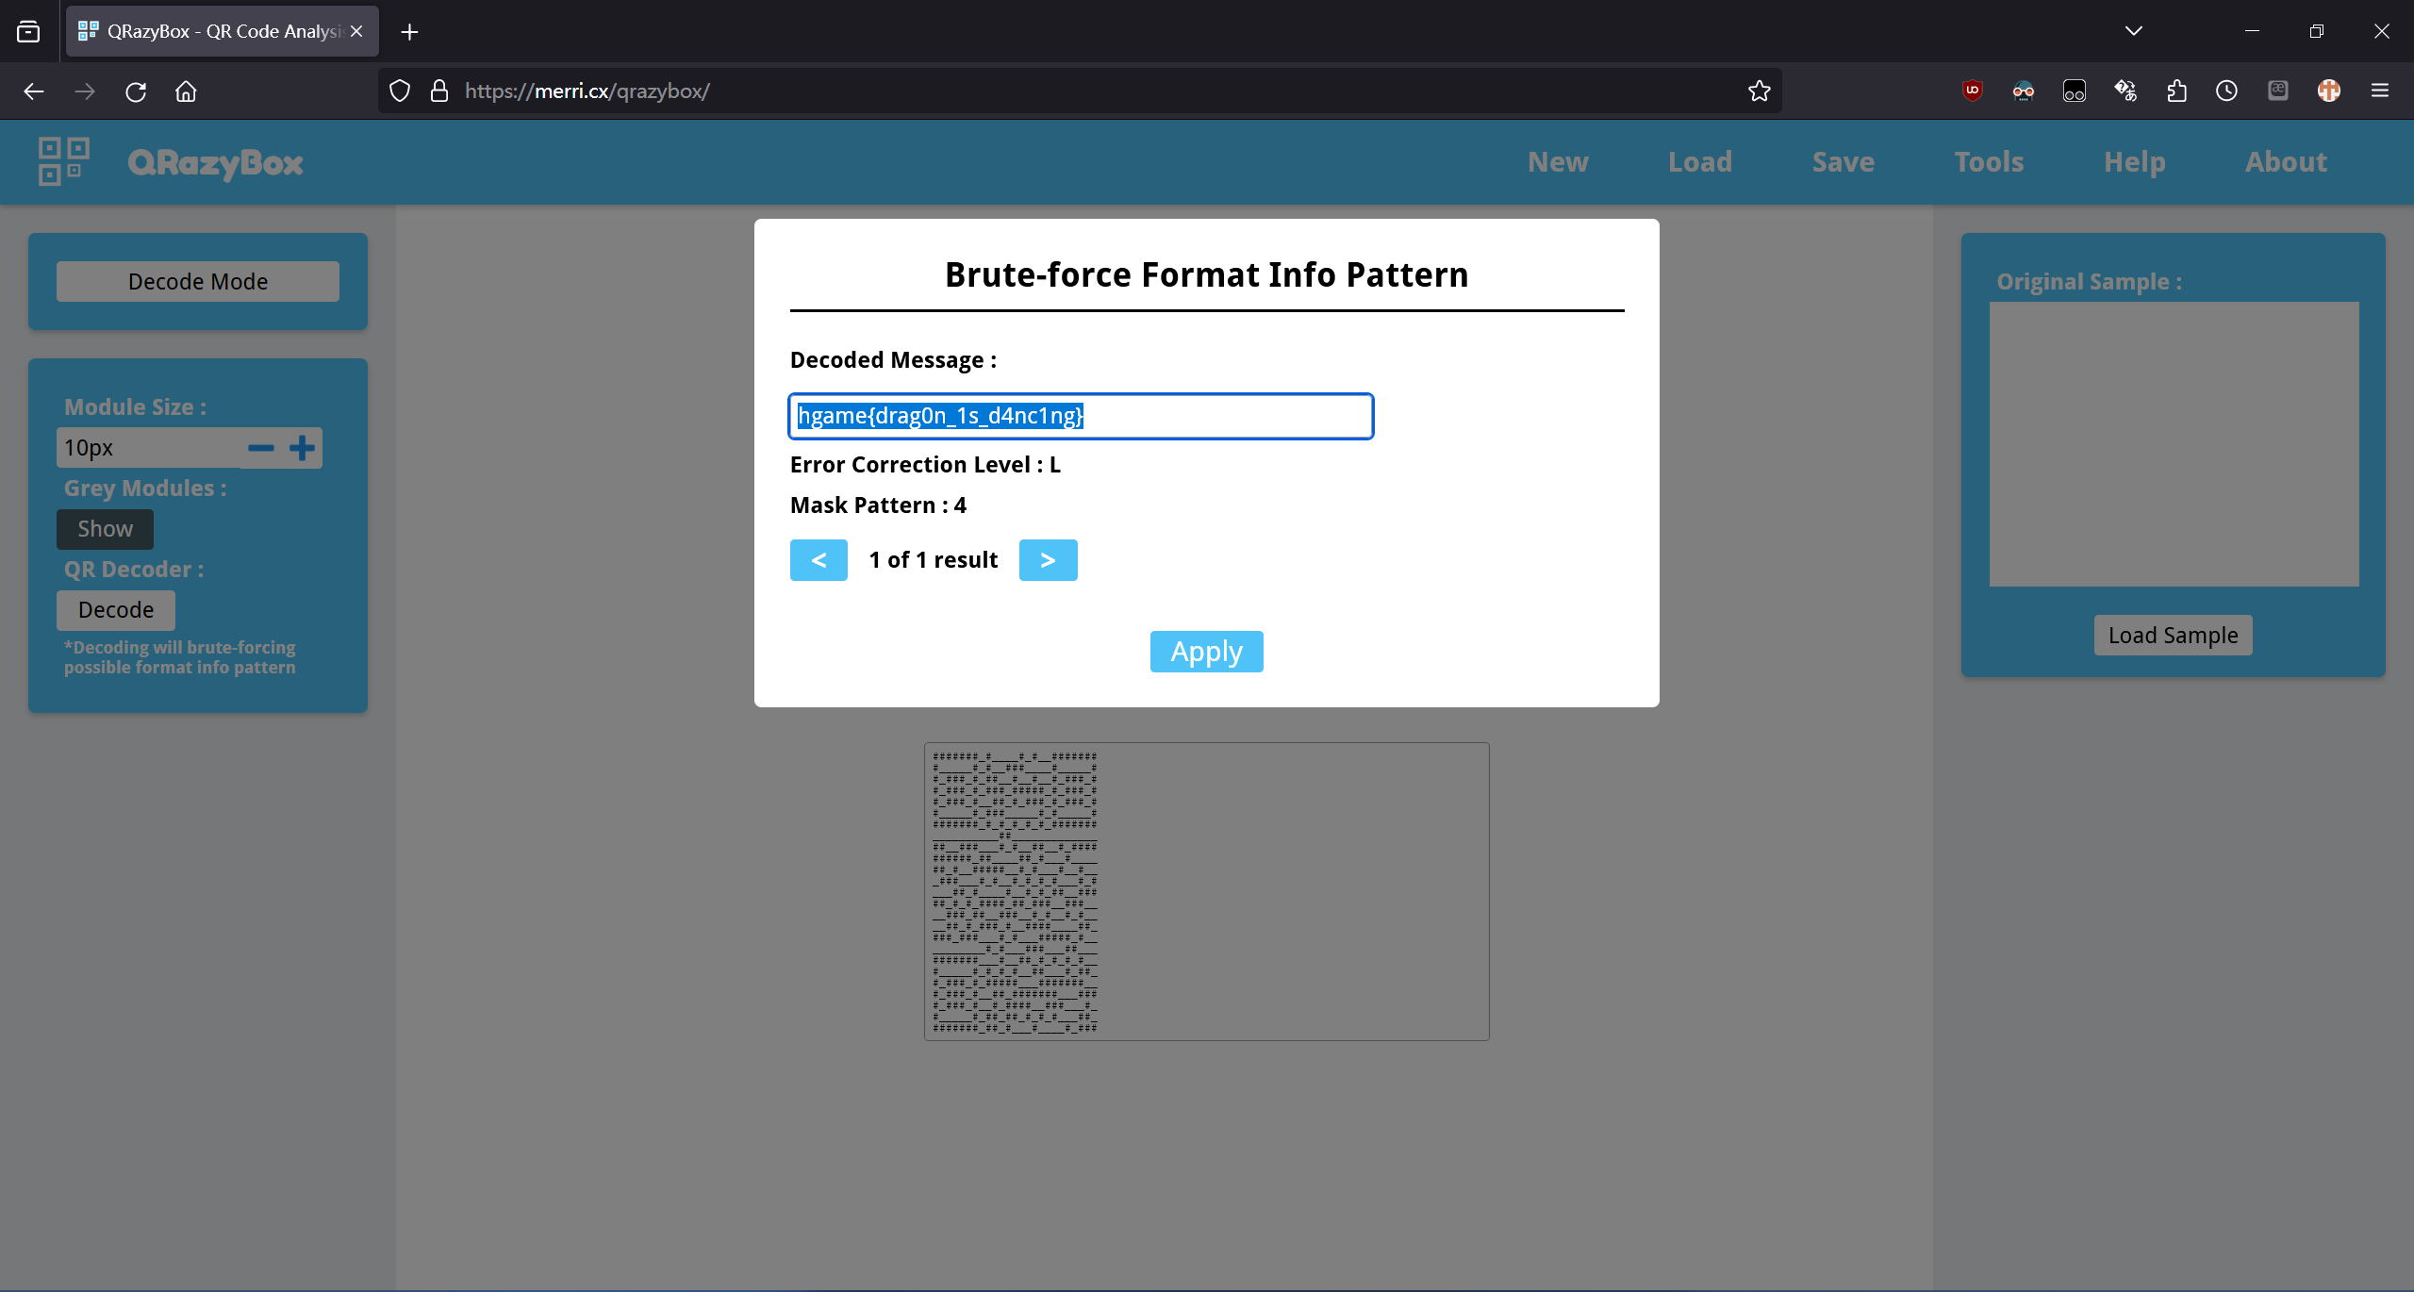
Task: Bookmark this page with the star icon
Action: (x=1759, y=91)
